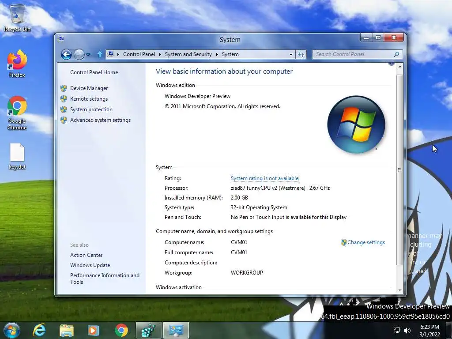The image size is (452, 339).
Task: Click the search magnifier icon
Action: [x=397, y=54]
